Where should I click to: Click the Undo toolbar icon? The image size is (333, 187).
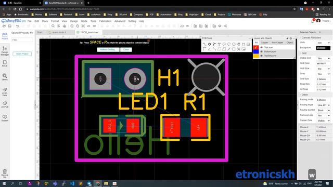17,26
